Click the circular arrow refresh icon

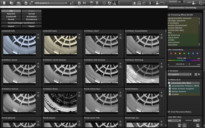click(144, 3)
